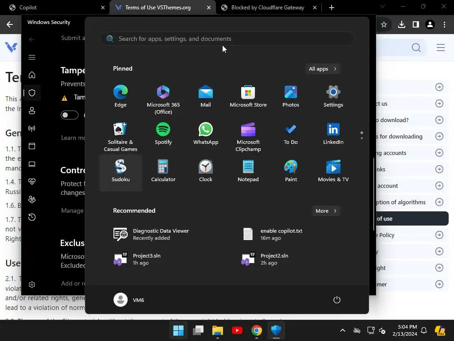Click VSThemes site search icon

point(416,47)
